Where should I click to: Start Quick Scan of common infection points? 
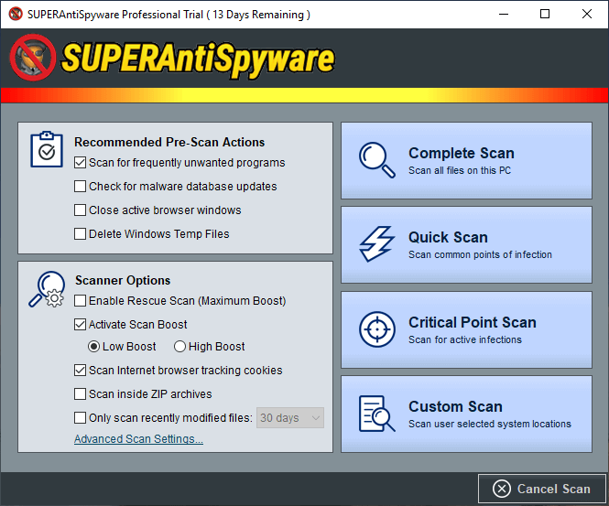[466, 245]
